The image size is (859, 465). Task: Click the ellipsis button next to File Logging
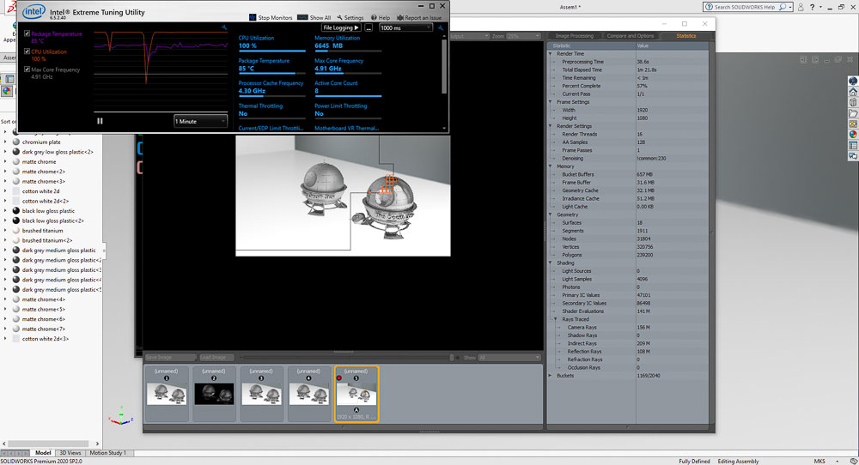(369, 28)
